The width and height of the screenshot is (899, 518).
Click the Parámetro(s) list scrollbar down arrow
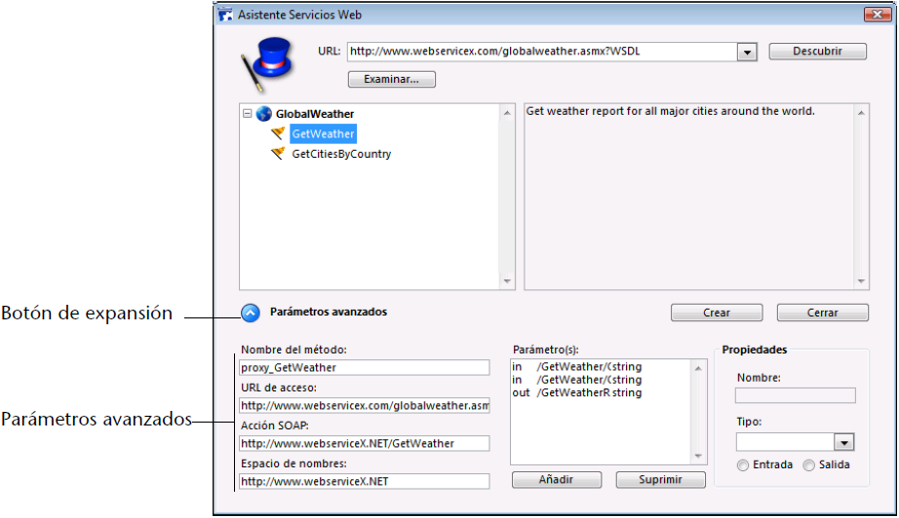pos(698,457)
